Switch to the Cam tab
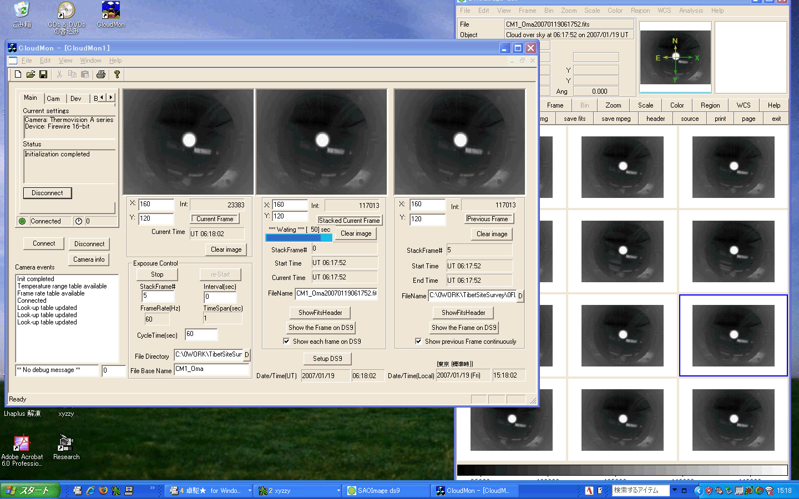 [x=53, y=99]
